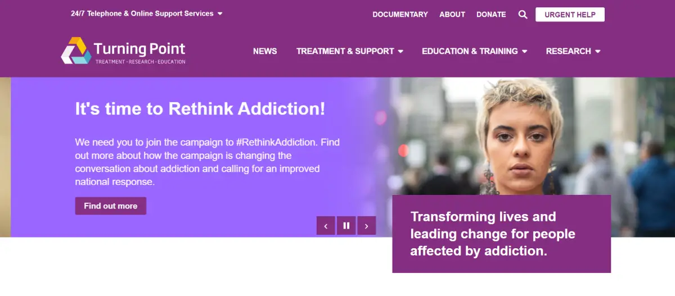Open the search magnifying glass icon

(523, 15)
